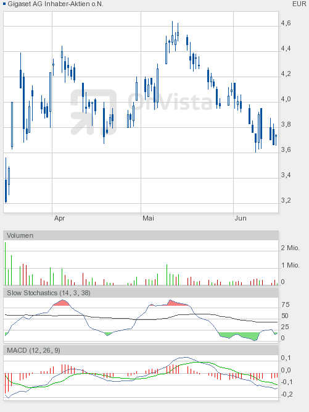The width and height of the screenshot is (309, 412).
Task: Click the Apr month label
Action: [59, 218]
